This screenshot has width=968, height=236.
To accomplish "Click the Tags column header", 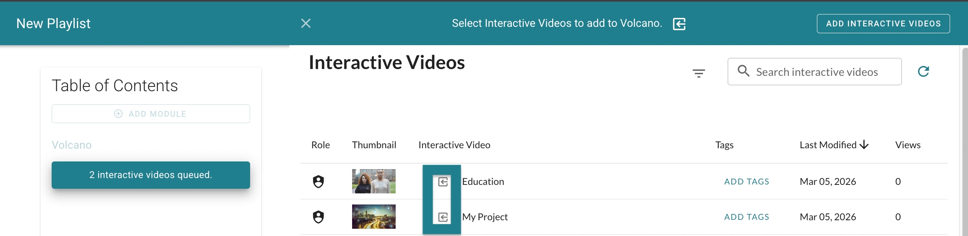I will pos(724,145).
